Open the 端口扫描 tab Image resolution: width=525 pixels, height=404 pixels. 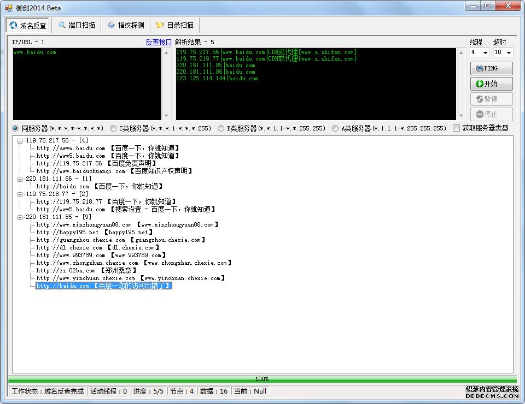(77, 25)
